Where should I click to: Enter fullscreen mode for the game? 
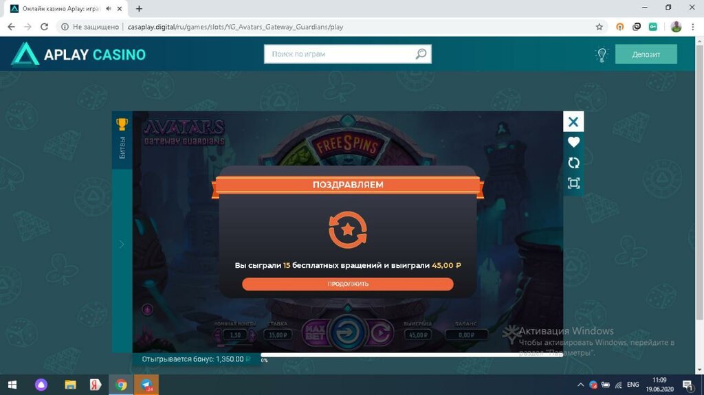pyautogui.click(x=573, y=183)
